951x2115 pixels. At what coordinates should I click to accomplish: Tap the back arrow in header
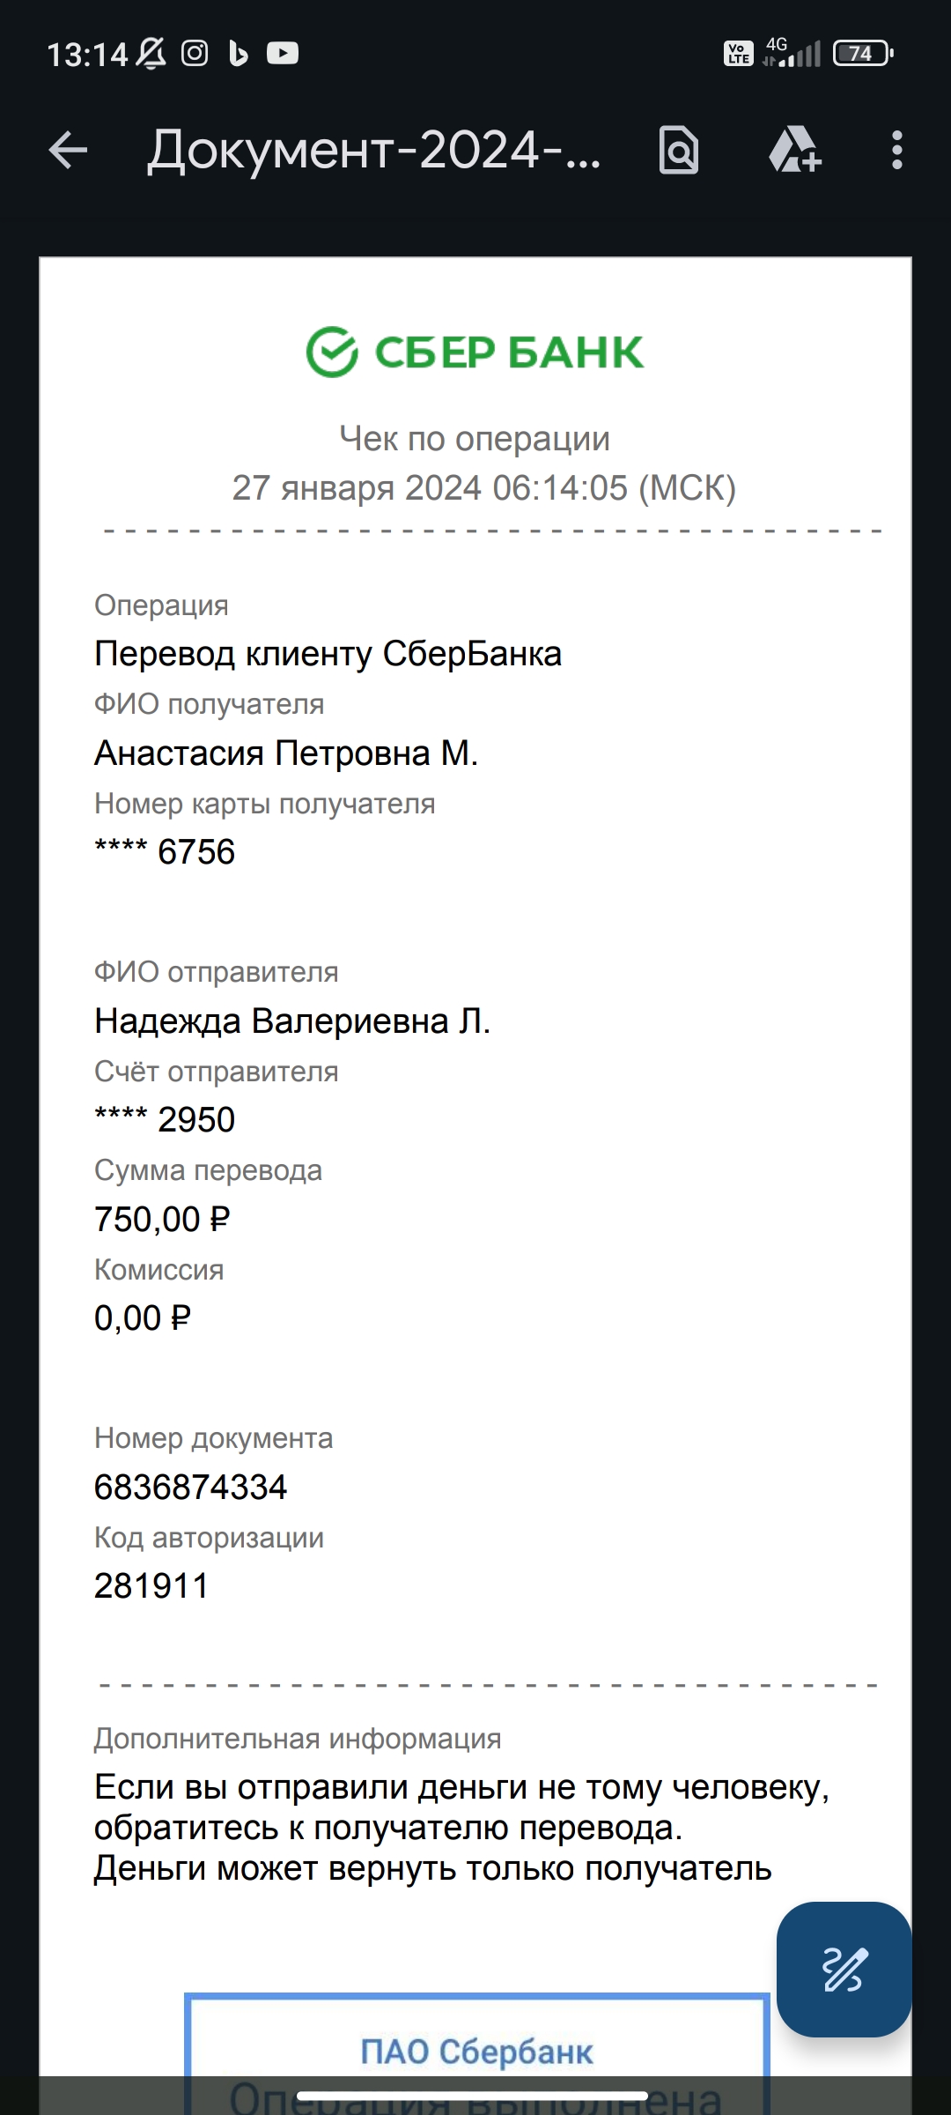(68, 150)
